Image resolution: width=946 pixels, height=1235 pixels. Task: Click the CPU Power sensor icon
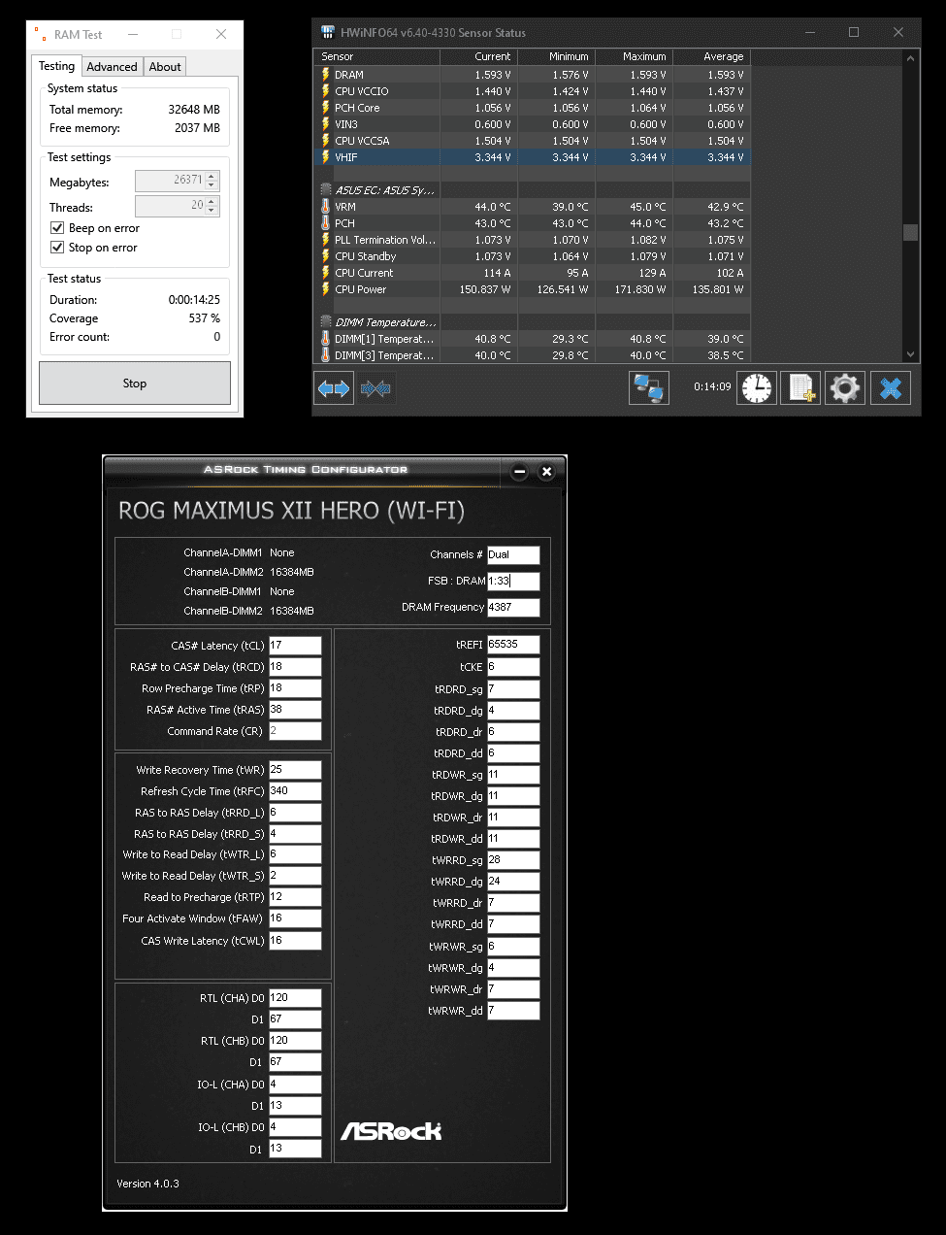pos(326,289)
